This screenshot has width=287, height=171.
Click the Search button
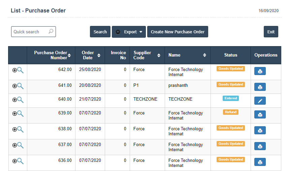(100, 32)
